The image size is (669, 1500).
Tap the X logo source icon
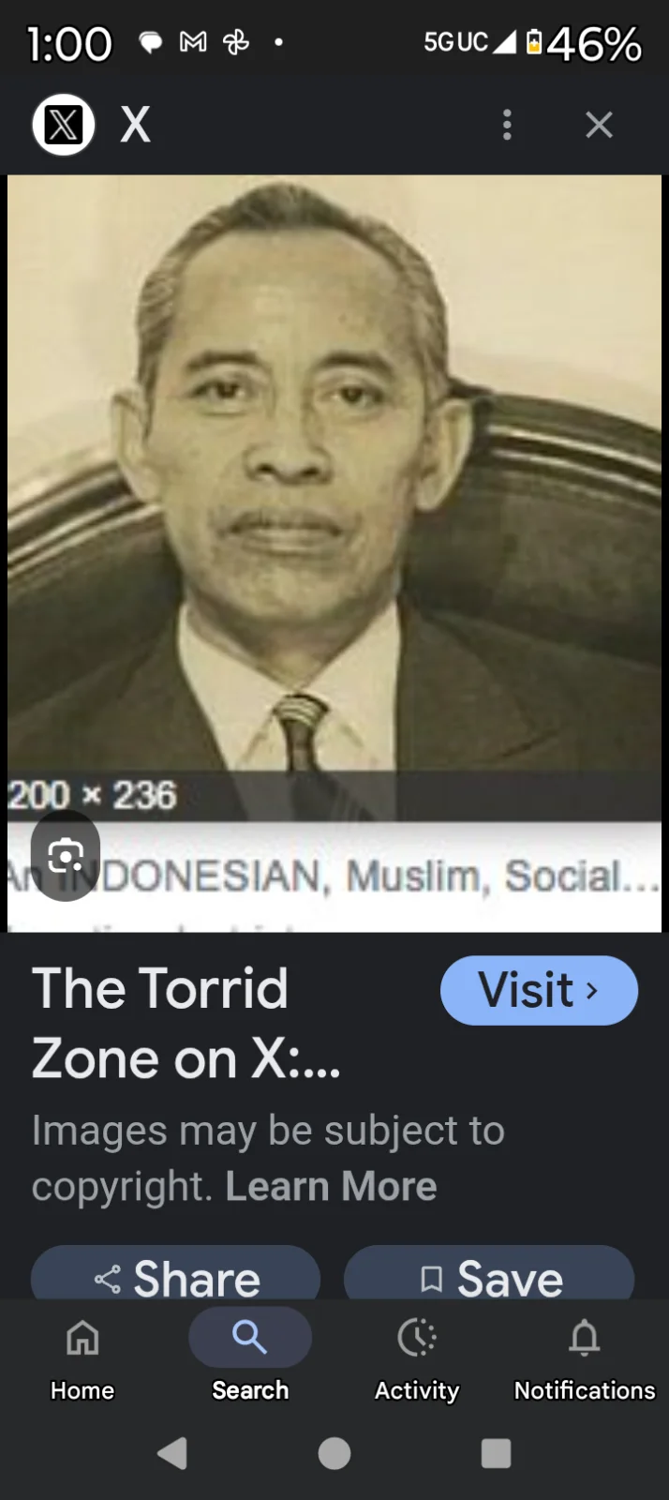click(64, 125)
